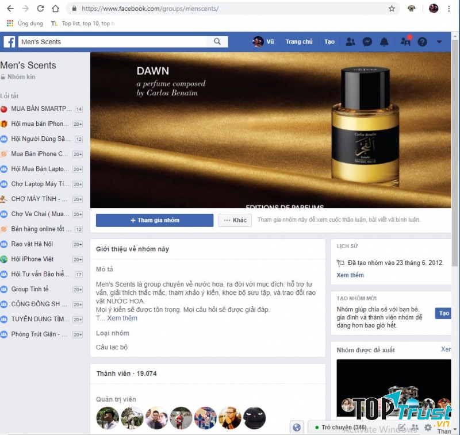This screenshot has width=460, height=435.
Task: Open Facebook Messenger icon in top bar
Action: pyautogui.click(x=367, y=41)
